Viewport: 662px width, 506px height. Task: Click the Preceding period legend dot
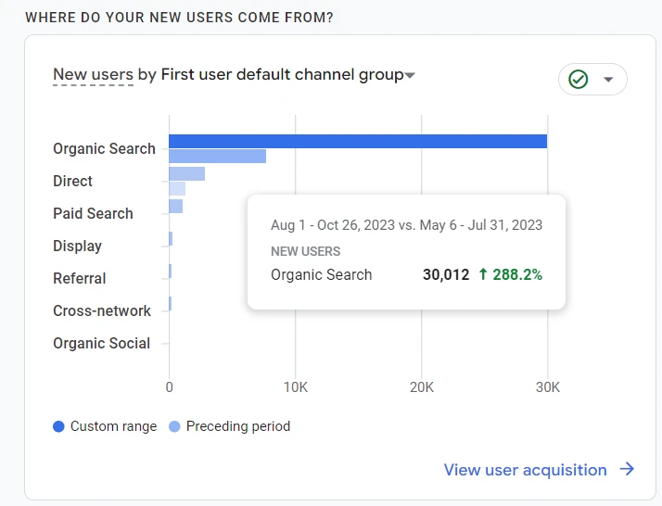coord(175,427)
